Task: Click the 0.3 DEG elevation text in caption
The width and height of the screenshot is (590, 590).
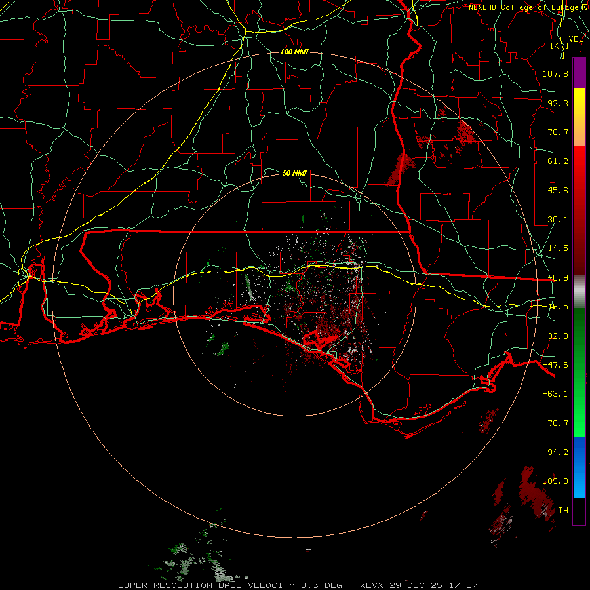Action: tap(321, 585)
